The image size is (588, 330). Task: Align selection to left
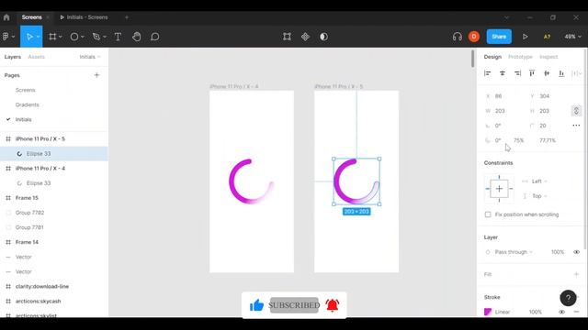(x=488, y=73)
